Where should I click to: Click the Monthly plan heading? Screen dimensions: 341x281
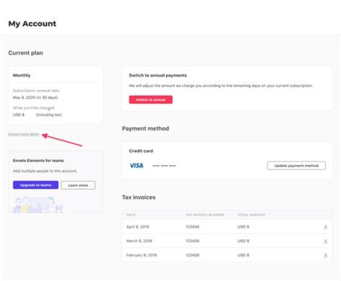point(22,75)
